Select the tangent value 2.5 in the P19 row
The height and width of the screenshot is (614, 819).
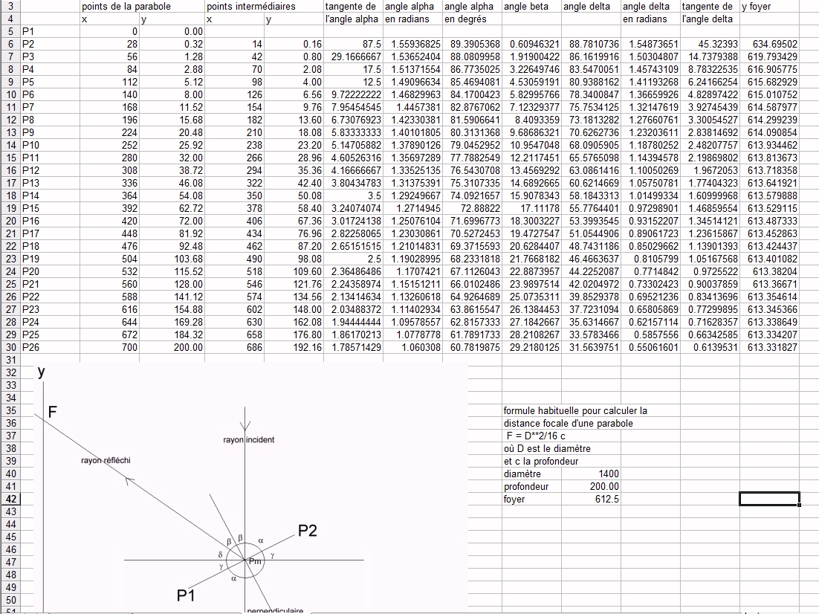pyautogui.click(x=353, y=259)
